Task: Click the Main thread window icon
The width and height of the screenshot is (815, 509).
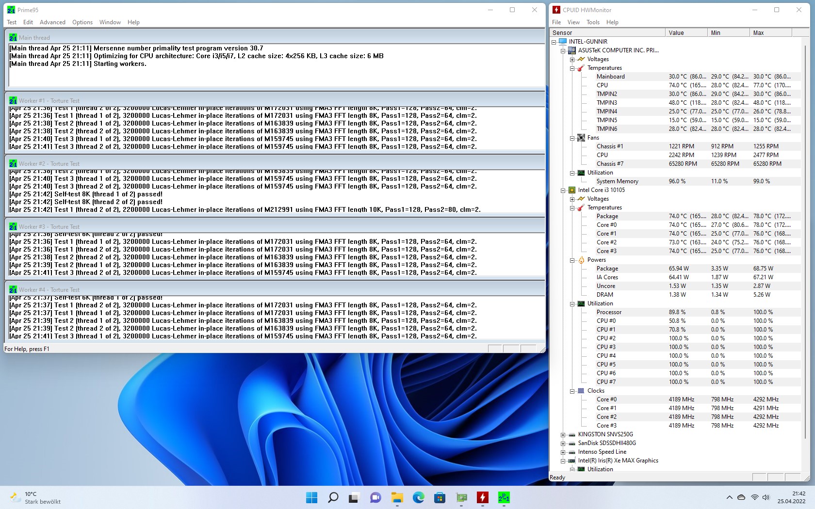Action: tap(13, 37)
